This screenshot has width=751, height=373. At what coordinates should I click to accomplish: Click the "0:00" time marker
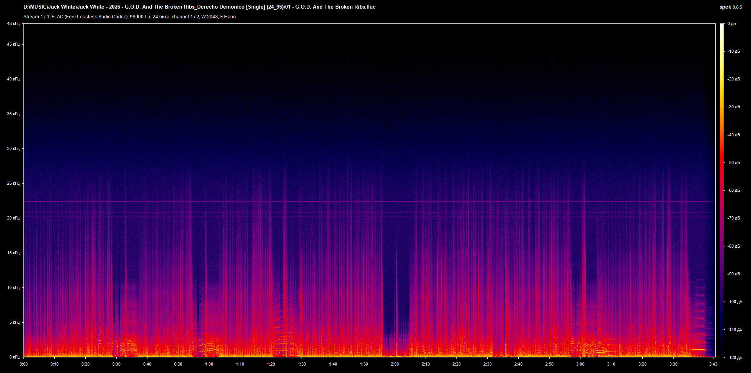[24, 364]
